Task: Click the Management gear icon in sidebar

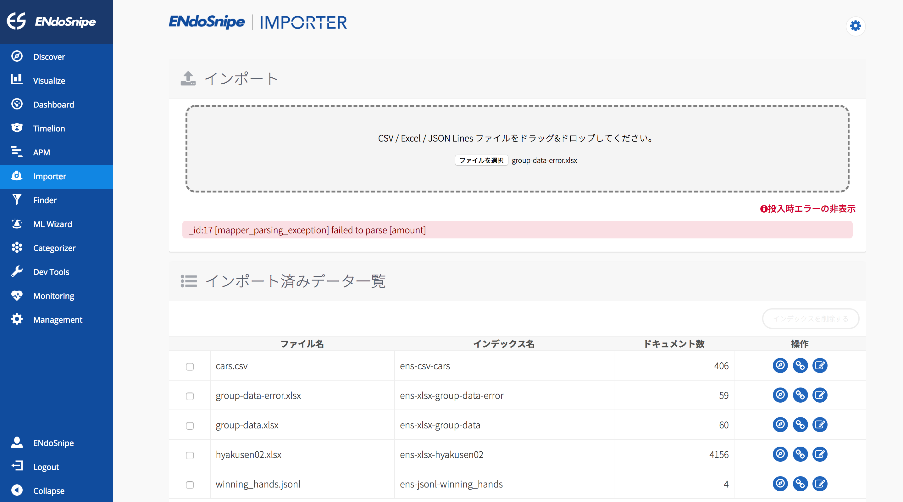Action: (17, 319)
